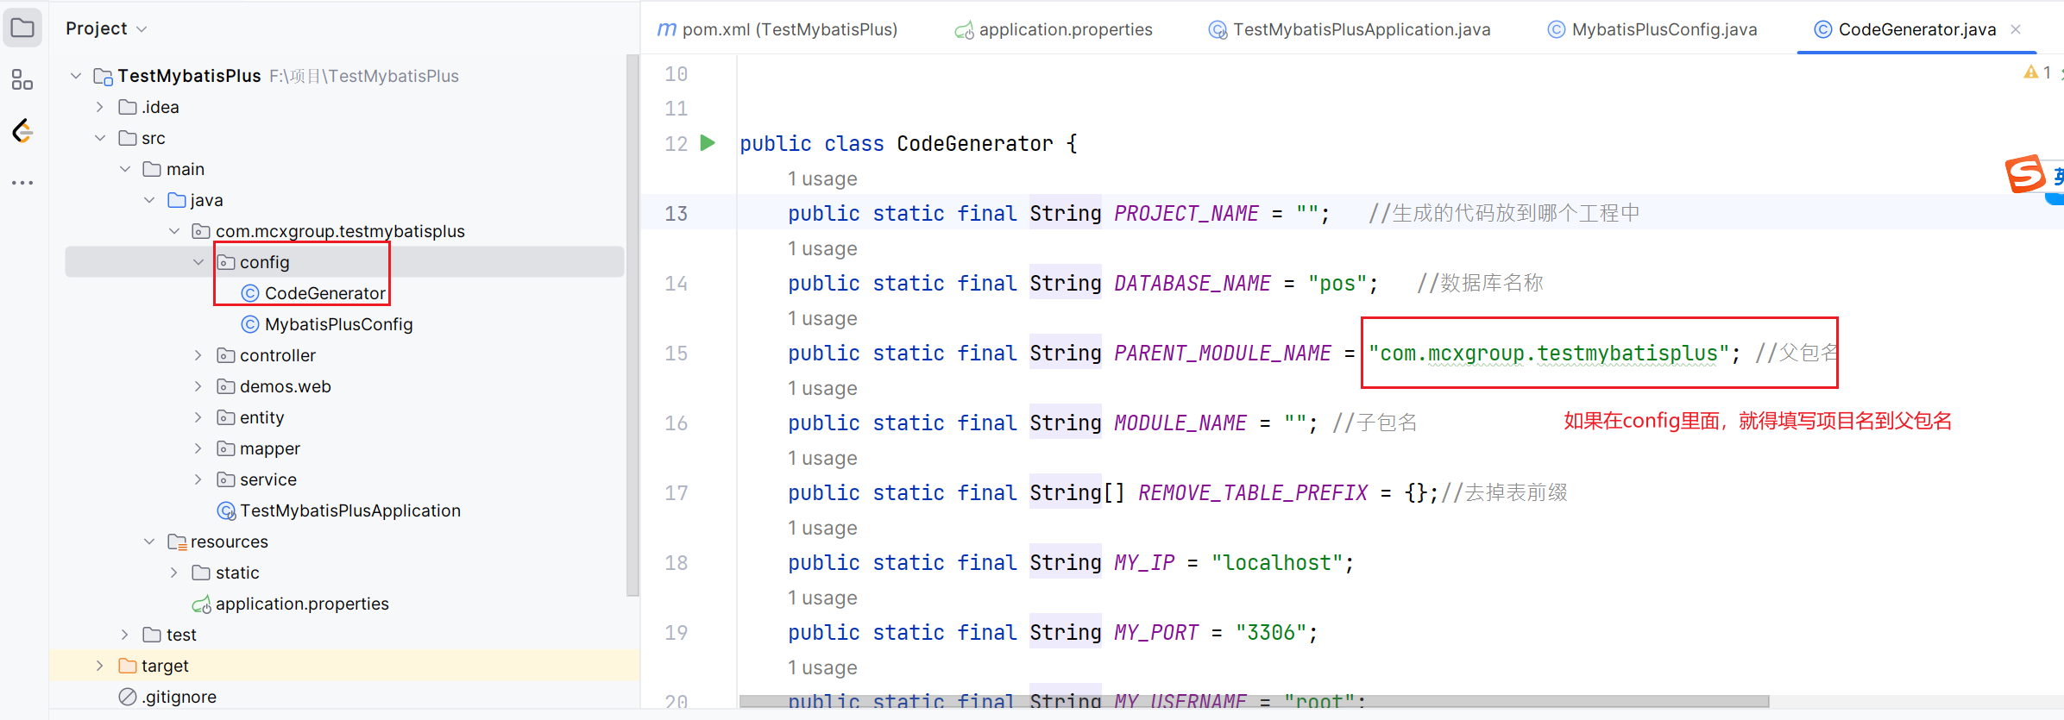Expand the demos.web package

198,386
